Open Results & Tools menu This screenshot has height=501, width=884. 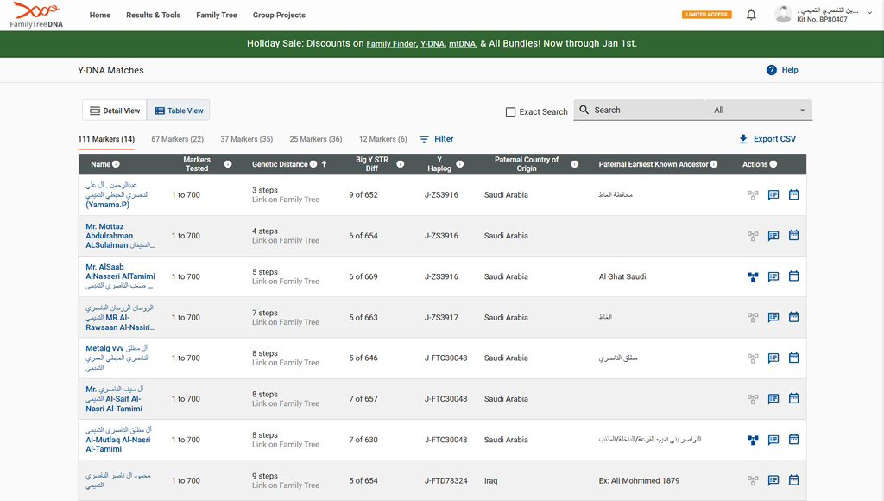tap(154, 16)
